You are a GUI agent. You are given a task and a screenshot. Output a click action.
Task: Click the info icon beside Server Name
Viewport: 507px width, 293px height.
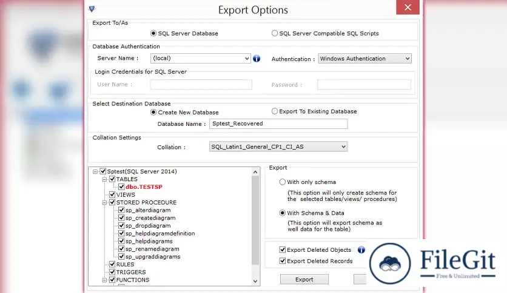click(257, 58)
